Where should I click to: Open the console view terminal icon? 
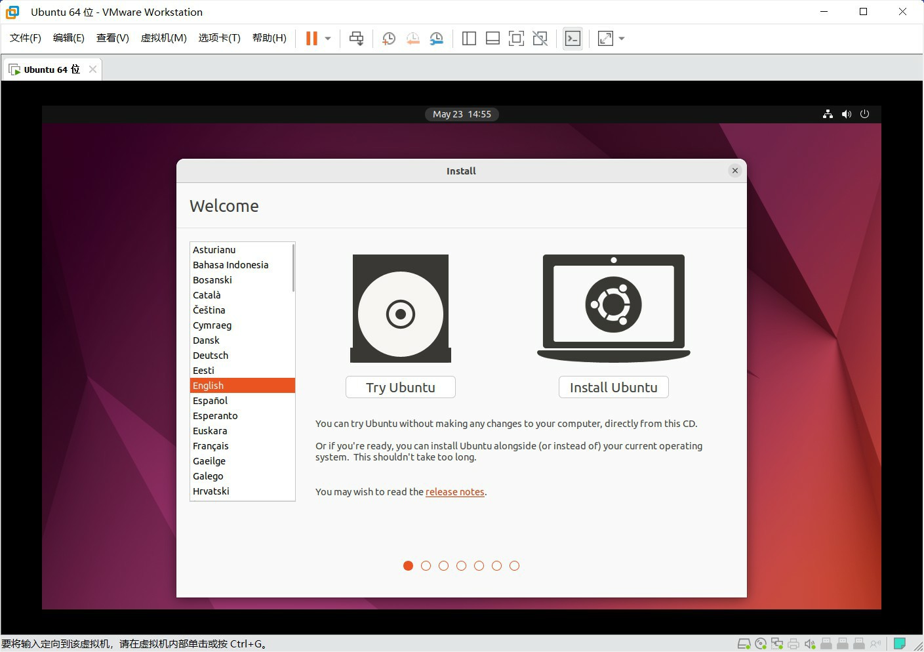[x=572, y=39]
